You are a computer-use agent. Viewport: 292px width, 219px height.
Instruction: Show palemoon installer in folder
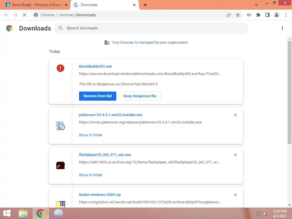click(x=90, y=135)
